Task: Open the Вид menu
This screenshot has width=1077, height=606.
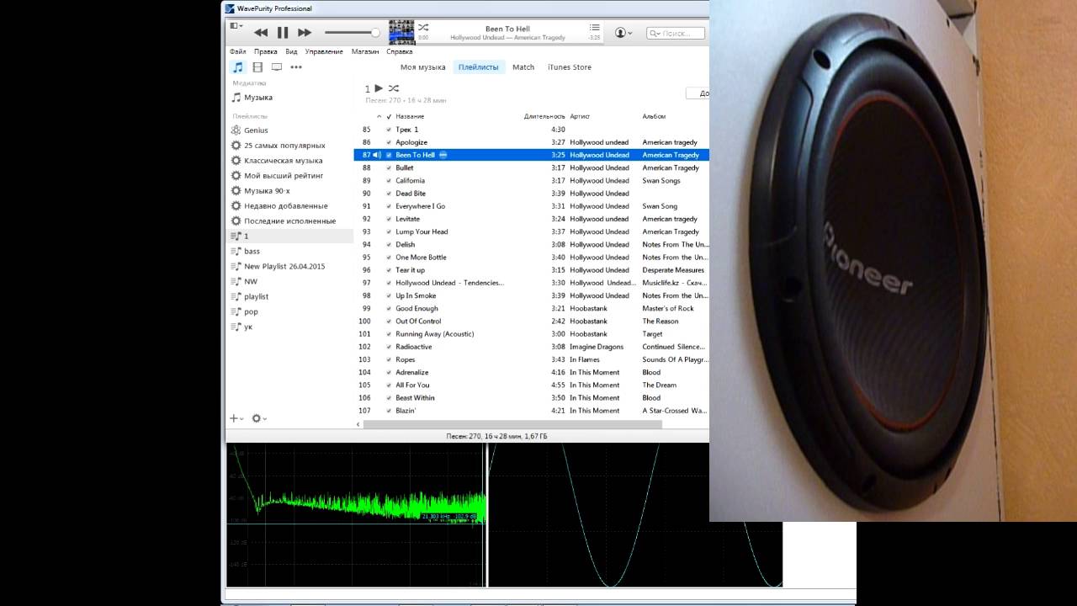Action: pyautogui.click(x=291, y=52)
